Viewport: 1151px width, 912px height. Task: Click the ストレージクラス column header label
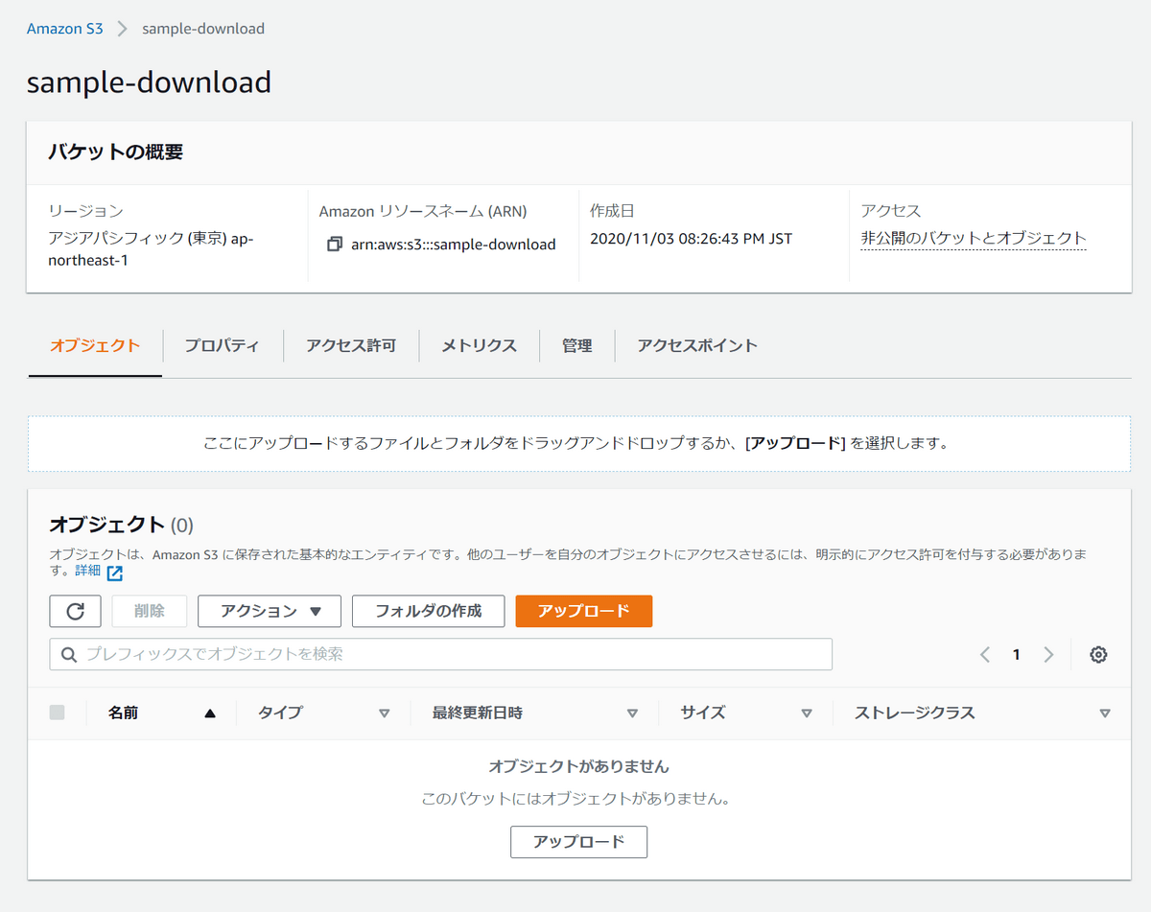(x=915, y=713)
